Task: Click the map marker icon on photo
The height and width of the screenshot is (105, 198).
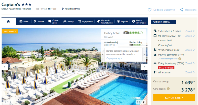Action: pyautogui.click(x=143, y=102)
